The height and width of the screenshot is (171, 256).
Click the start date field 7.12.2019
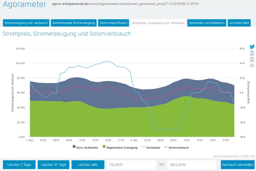click(131, 165)
